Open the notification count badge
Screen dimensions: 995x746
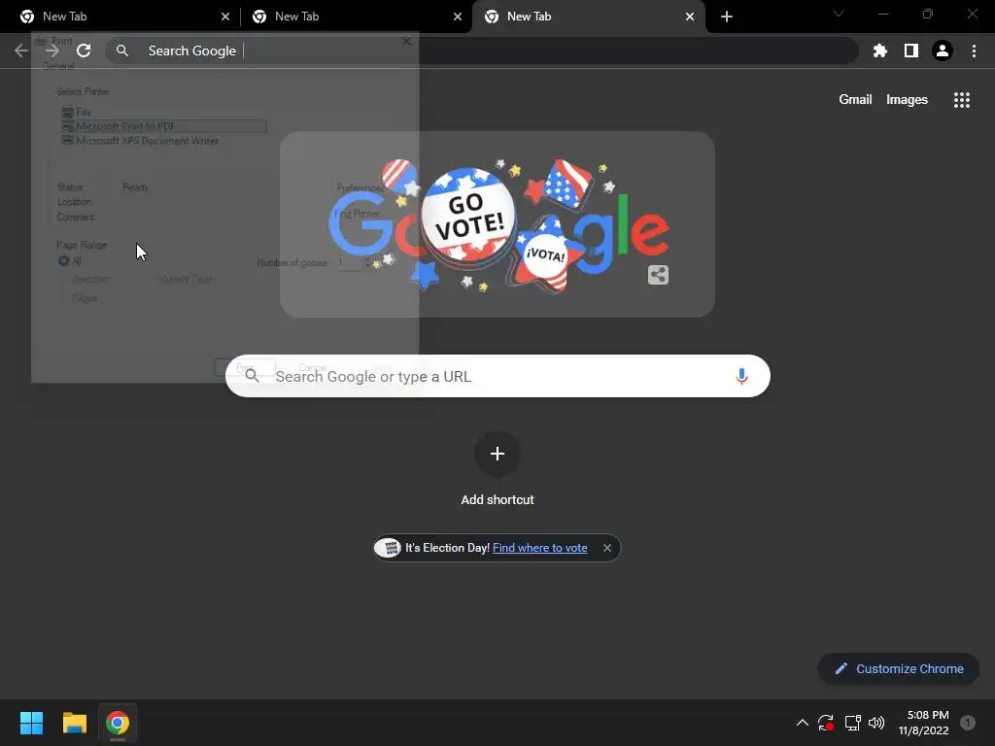[967, 723]
